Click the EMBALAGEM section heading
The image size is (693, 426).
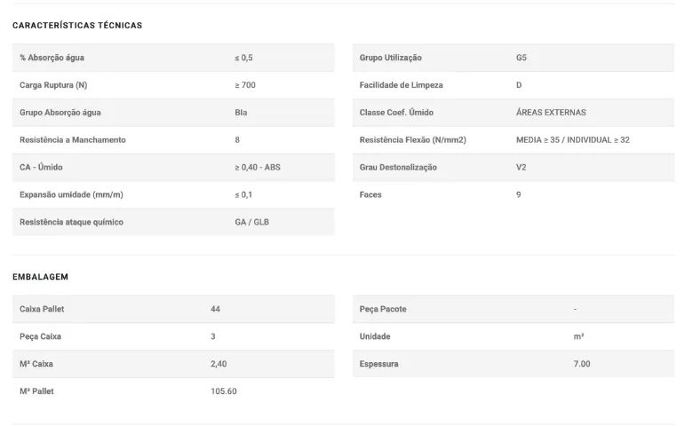pos(41,277)
